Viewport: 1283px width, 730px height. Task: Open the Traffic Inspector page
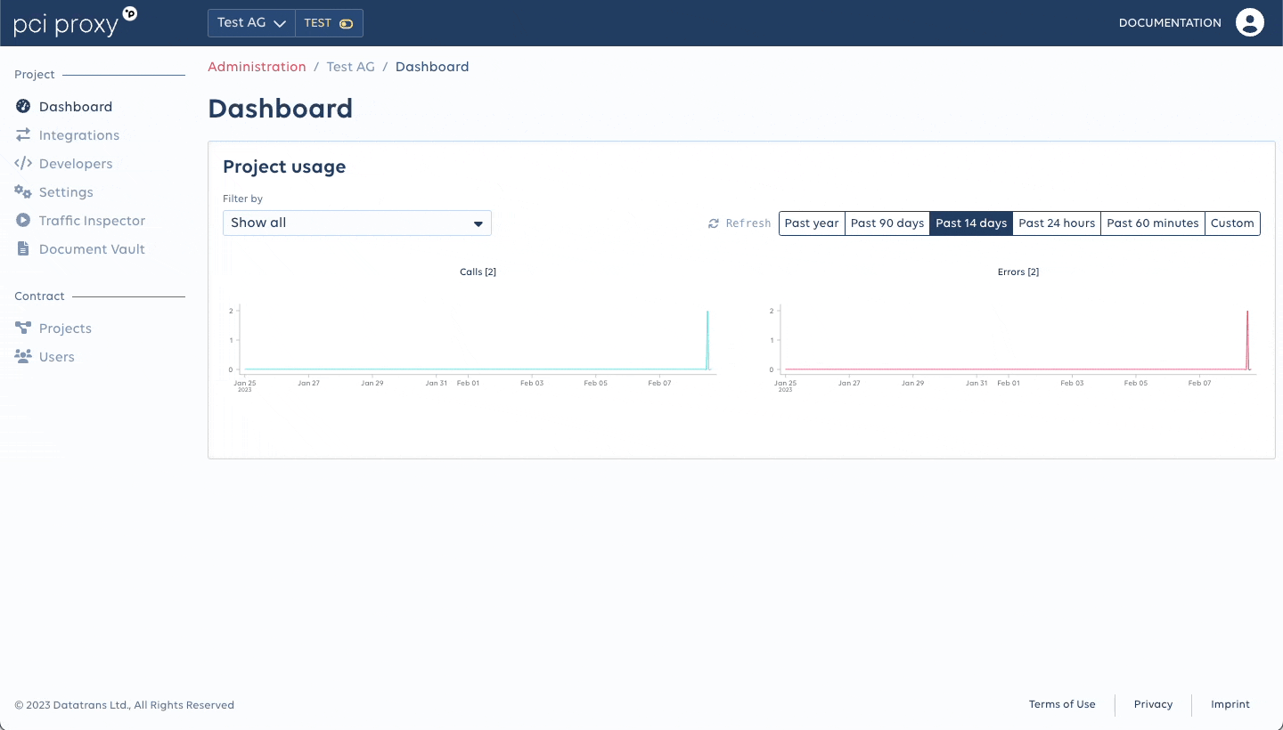click(x=92, y=221)
